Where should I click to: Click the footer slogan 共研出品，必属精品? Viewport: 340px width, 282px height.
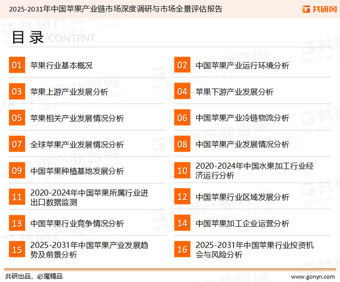[34, 277]
